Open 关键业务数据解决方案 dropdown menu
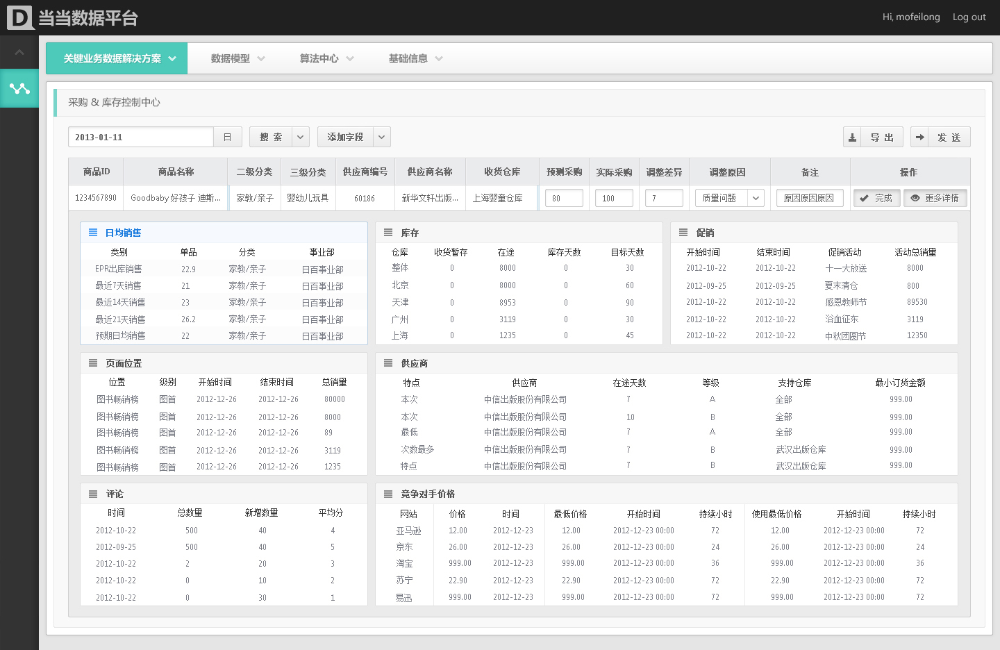The image size is (1000, 650). coord(117,58)
